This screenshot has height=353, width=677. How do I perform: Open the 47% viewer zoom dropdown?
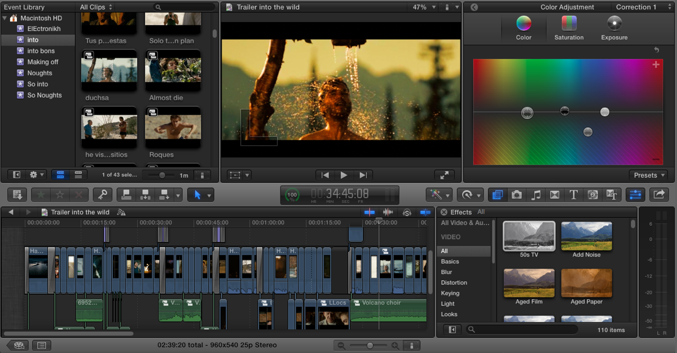(422, 7)
